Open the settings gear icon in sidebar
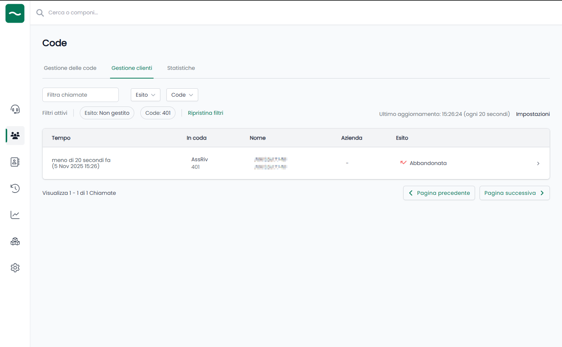Viewport: 562px width, 347px height. pyautogui.click(x=15, y=268)
